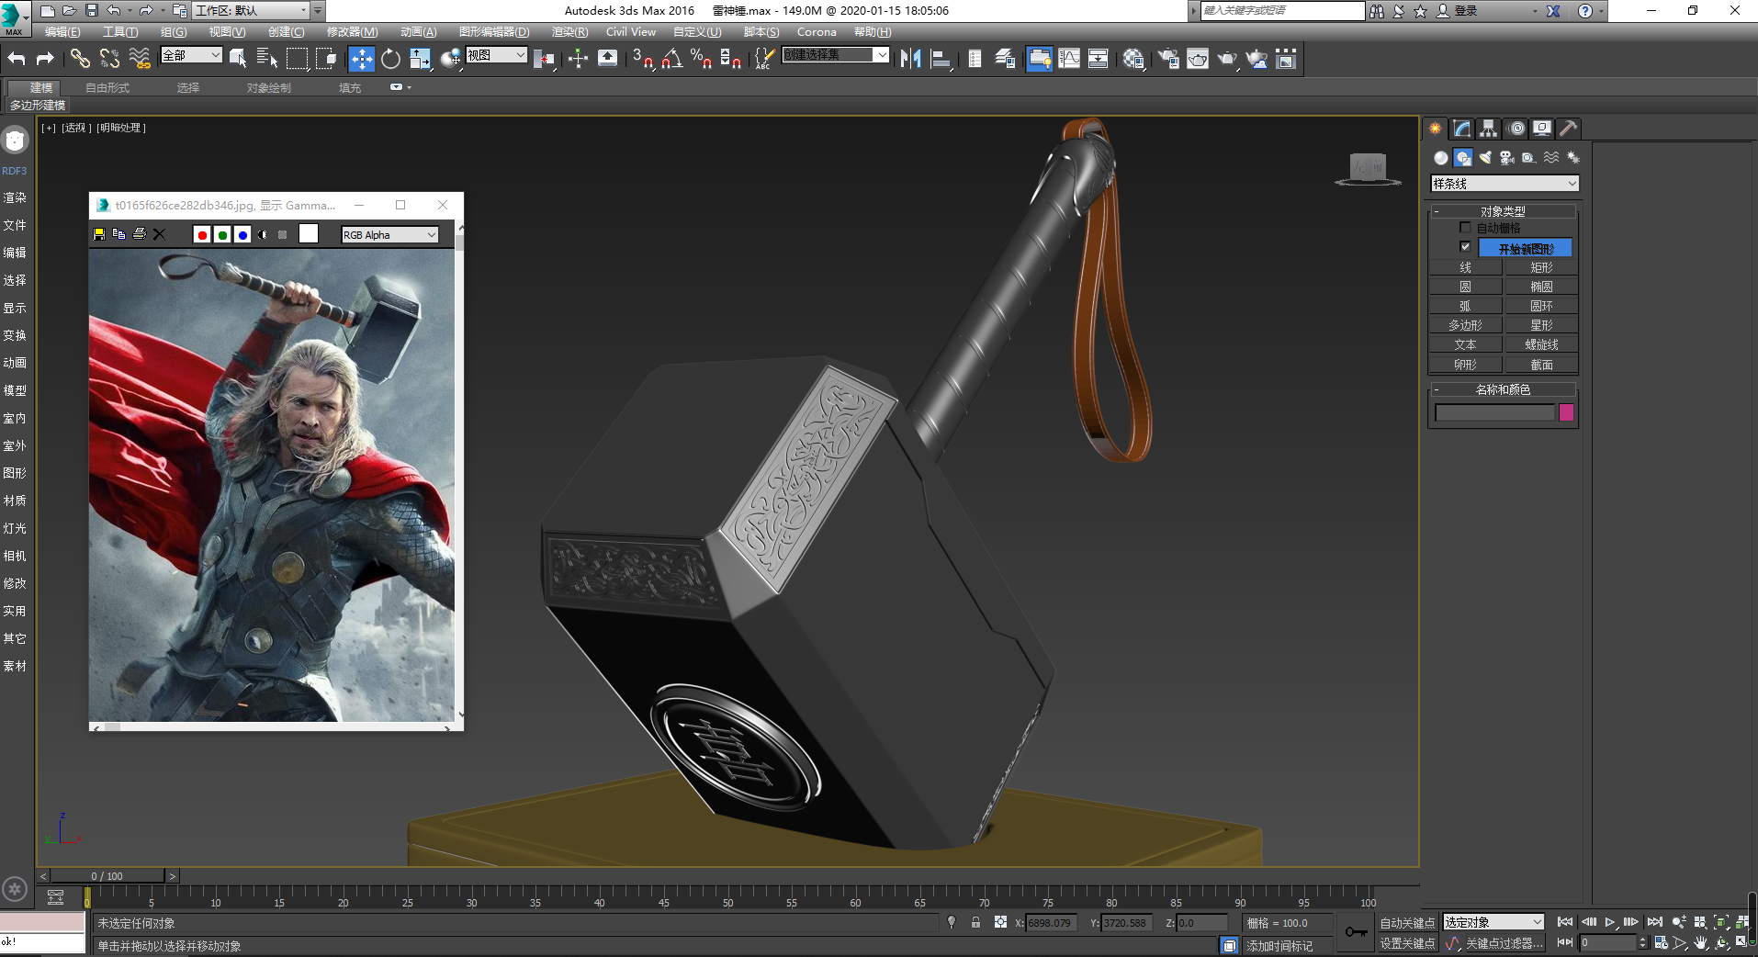Activate the Select and Scale tool
The width and height of the screenshot is (1758, 957).
coord(420,59)
